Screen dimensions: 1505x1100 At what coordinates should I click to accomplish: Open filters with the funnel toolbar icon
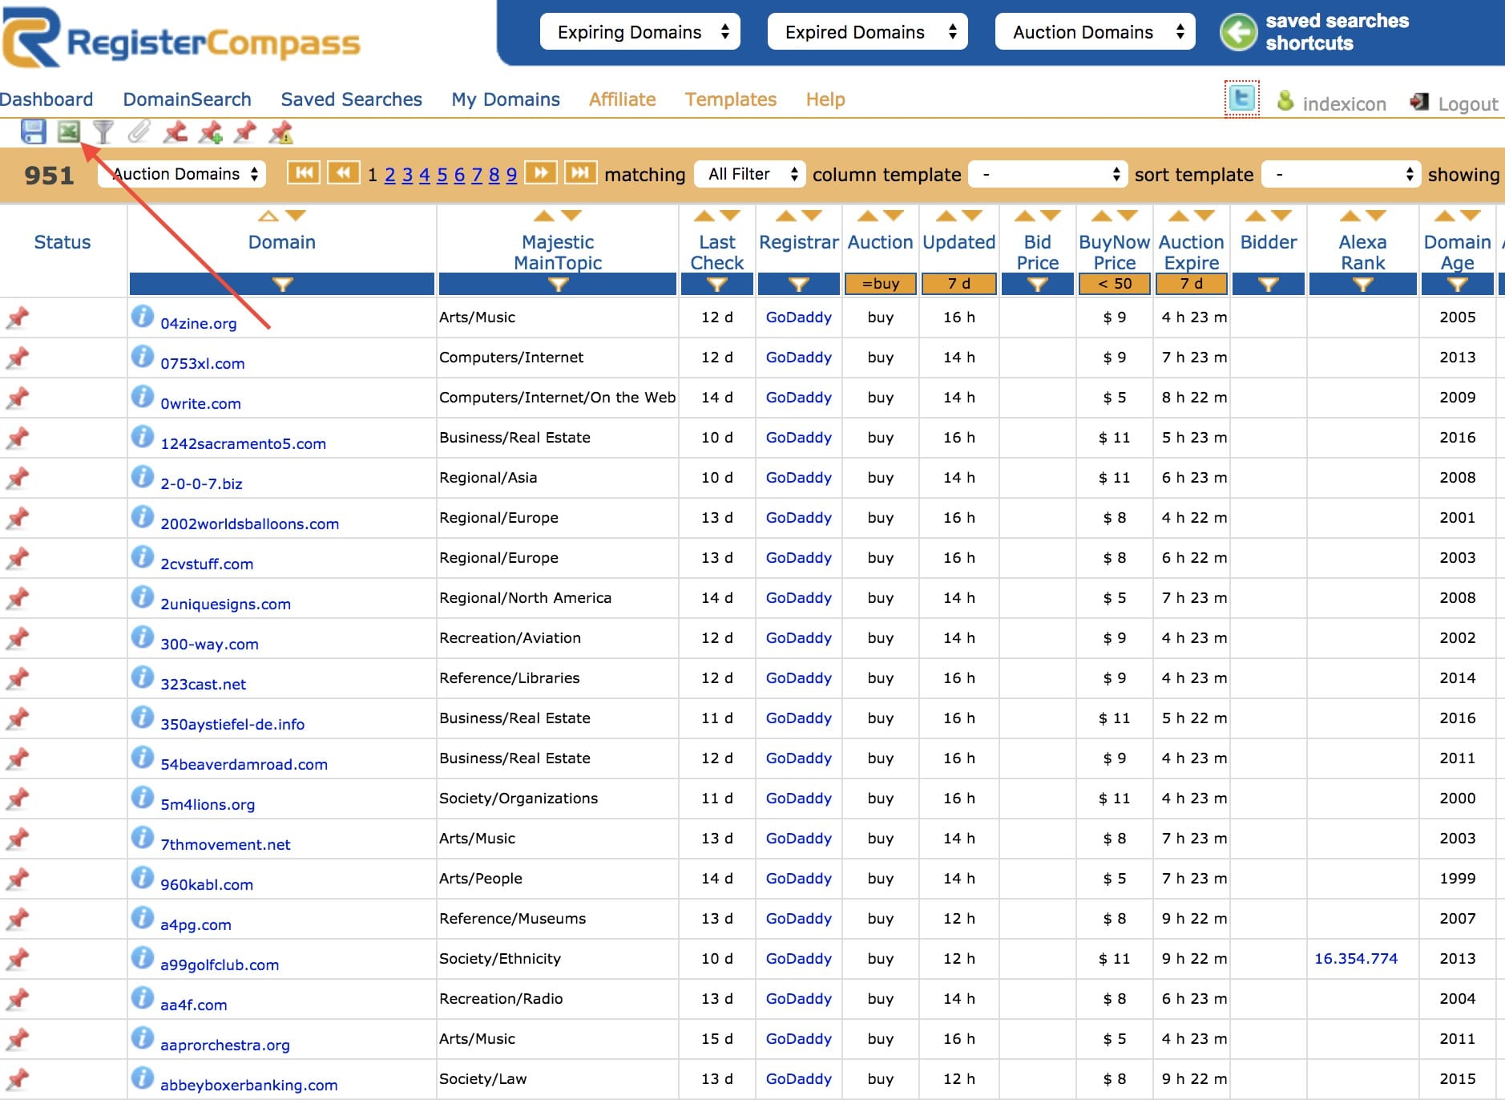point(104,132)
